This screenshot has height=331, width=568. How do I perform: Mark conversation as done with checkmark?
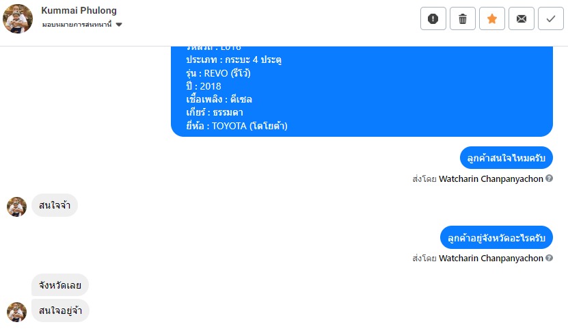pos(551,18)
